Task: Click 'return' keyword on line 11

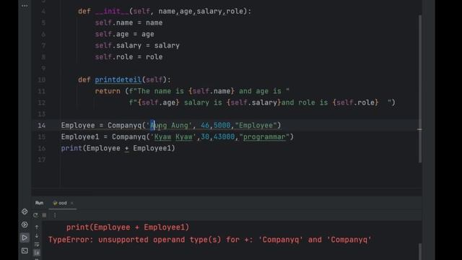Action: [108, 91]
